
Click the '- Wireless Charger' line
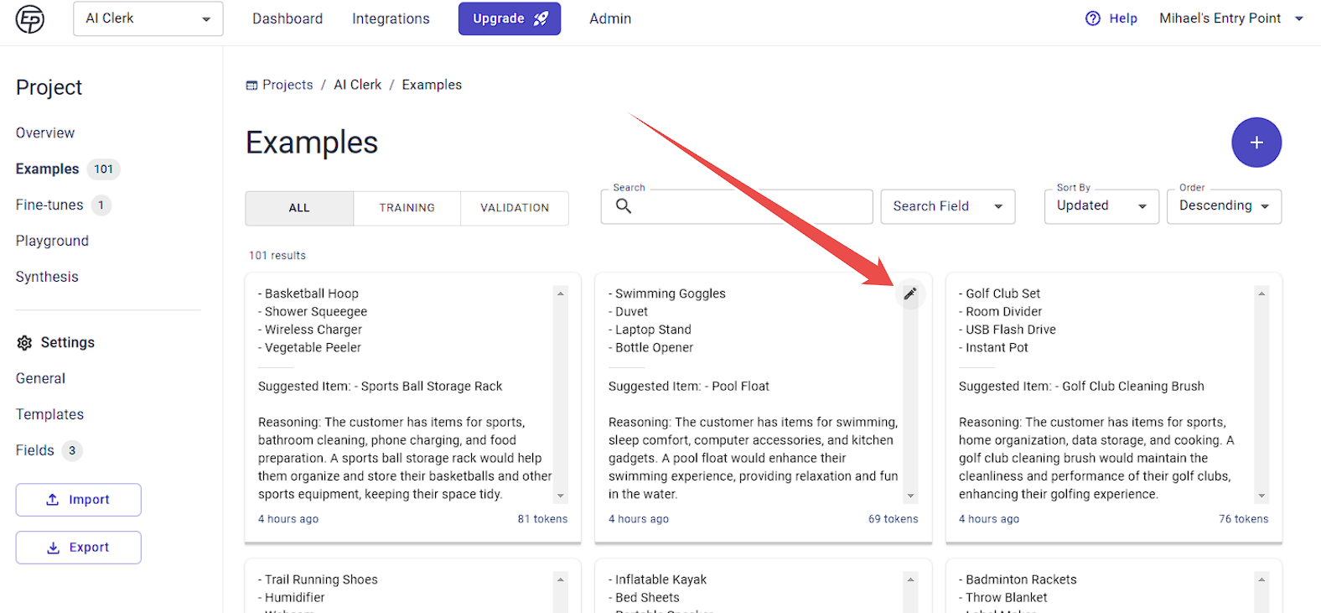[310, 330]
